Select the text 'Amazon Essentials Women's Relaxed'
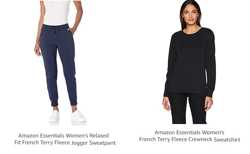This screenshot has height=154, width=250. click(x=64, y=136)
